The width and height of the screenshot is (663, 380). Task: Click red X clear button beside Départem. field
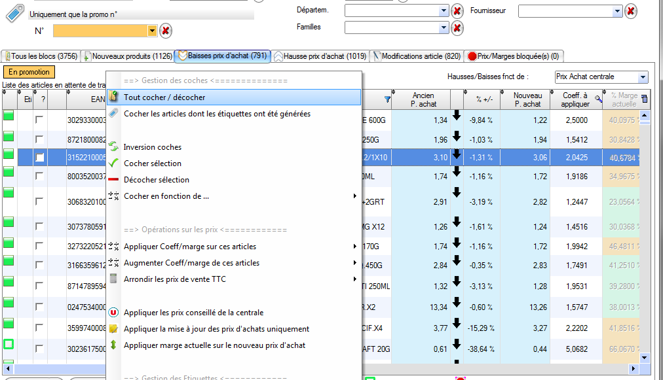[457, 11]
